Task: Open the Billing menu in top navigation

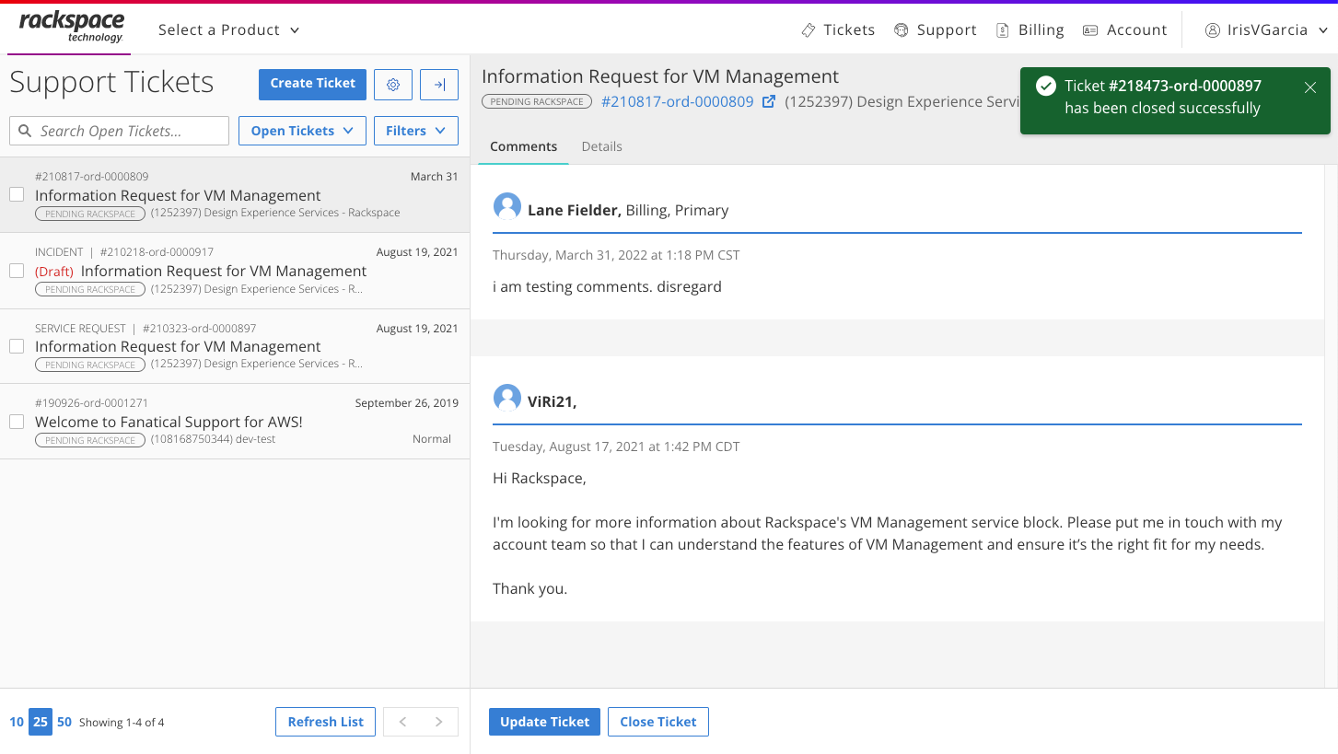Action: (x=1030, y=29)
